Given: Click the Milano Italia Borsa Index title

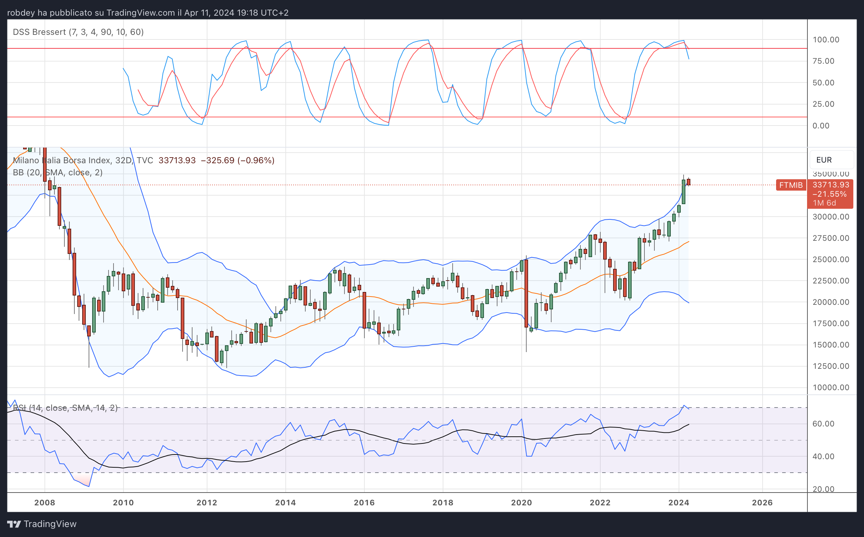Looking at the screenshot, I should 83,160.
